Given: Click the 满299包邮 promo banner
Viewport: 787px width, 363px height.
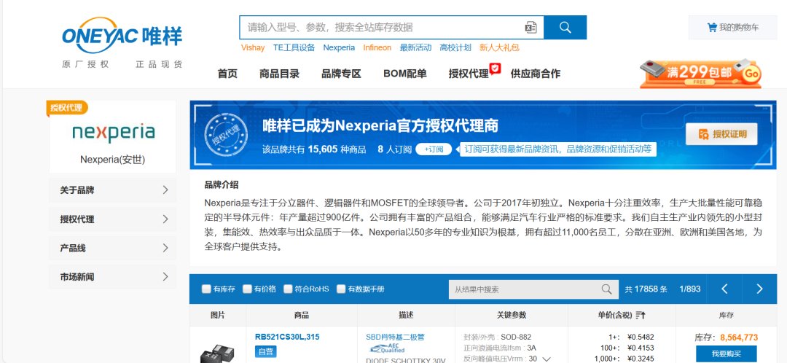Looking at the screenshot, I should 700,74.
